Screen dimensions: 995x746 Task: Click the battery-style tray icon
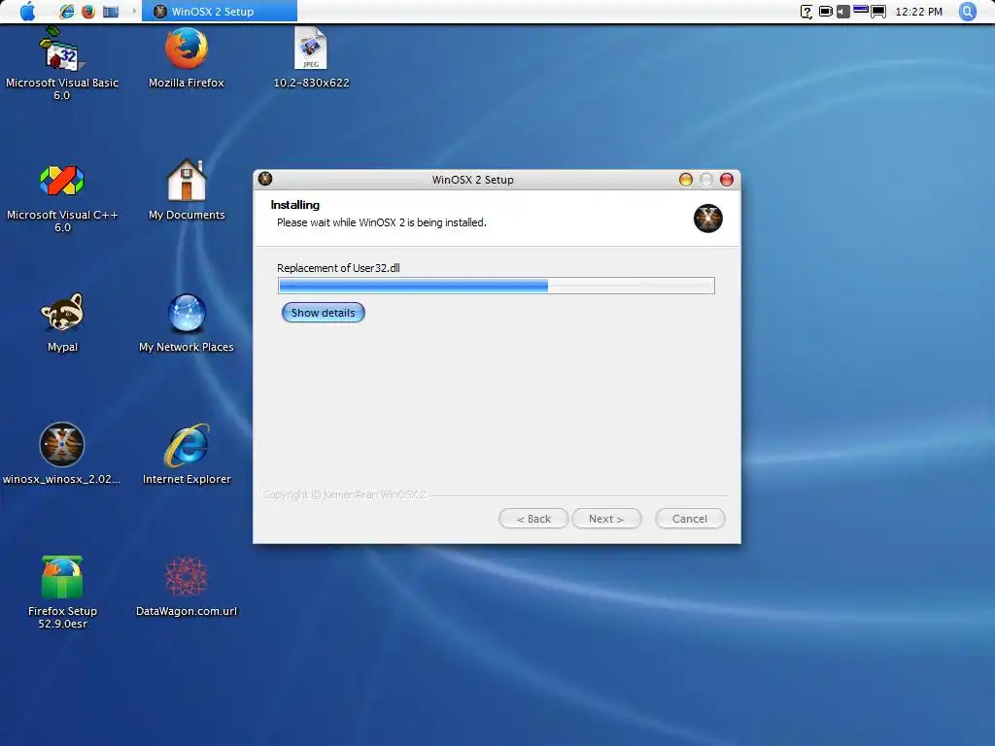point(826,12)
